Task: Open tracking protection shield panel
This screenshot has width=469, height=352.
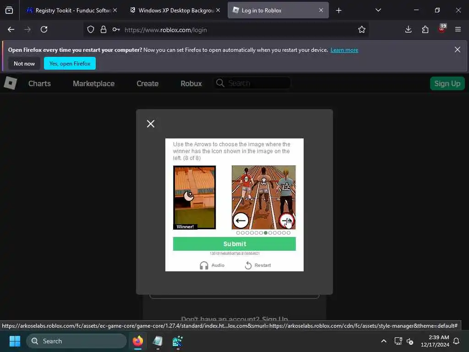Action: [x=91, y=29]
